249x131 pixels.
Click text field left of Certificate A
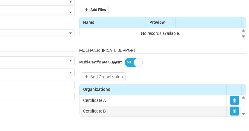coord(36,96)
